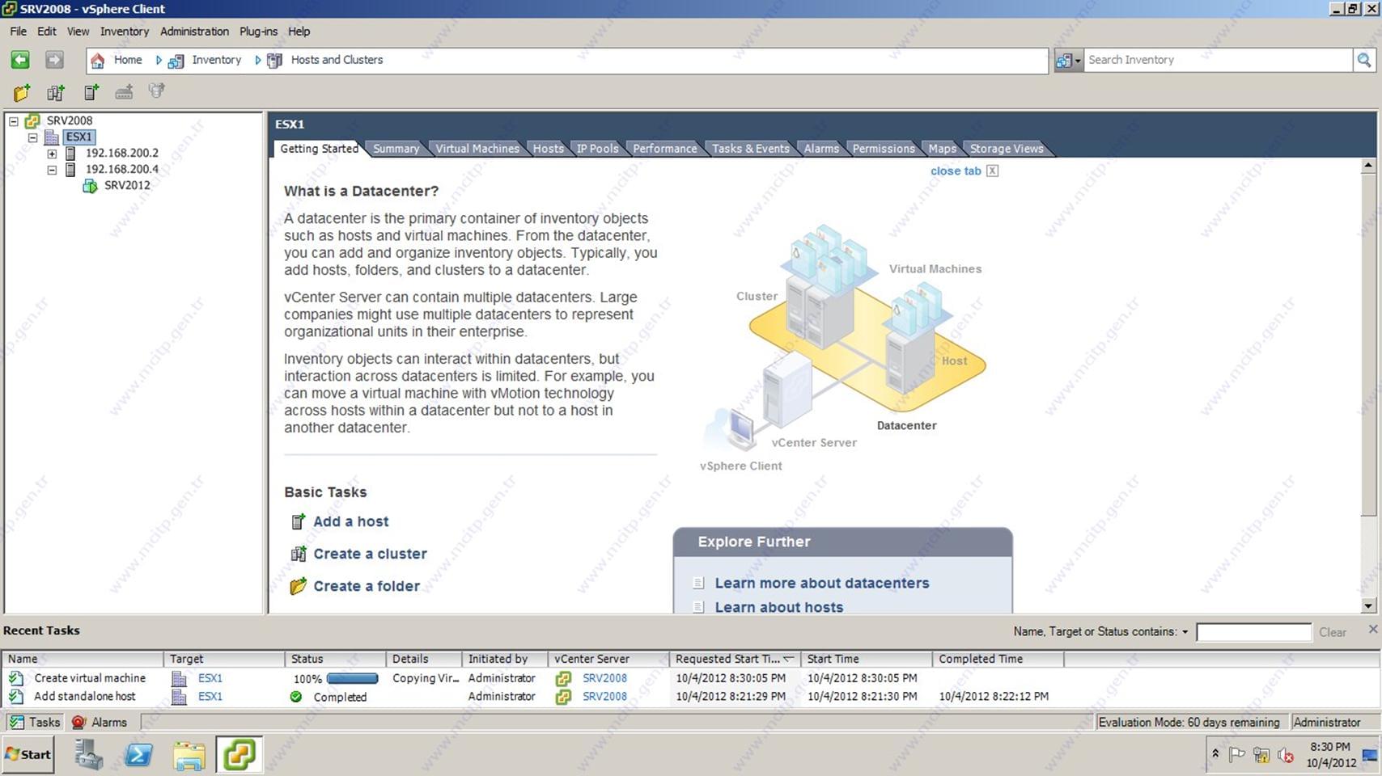1382x776 pixels.
Task: Sort by Requested Start Time column
Action: [735, 659]
